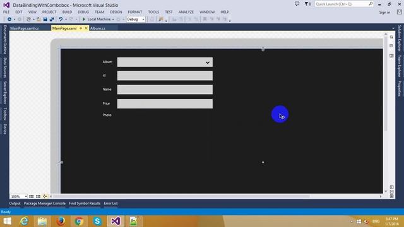Image resolution: width=404 pixels, height=227 pixels.
Task: Click the Quick Launch search magnifier icon
Action: pyautogui.click(x=371, y=4)
